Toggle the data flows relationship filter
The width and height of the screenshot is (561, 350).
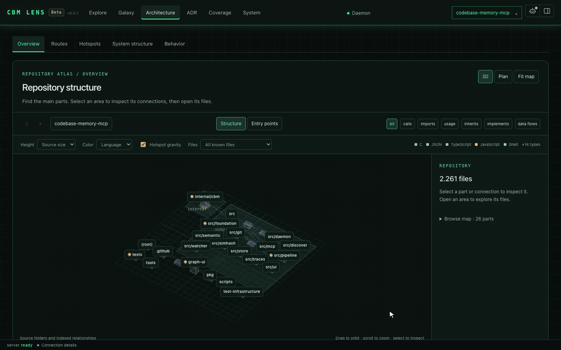pos(527,124)
